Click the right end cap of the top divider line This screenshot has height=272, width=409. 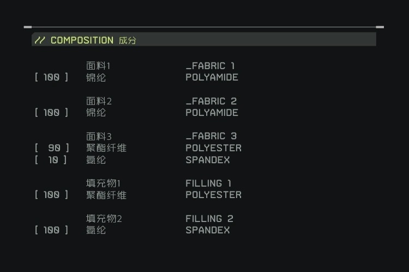380,27
